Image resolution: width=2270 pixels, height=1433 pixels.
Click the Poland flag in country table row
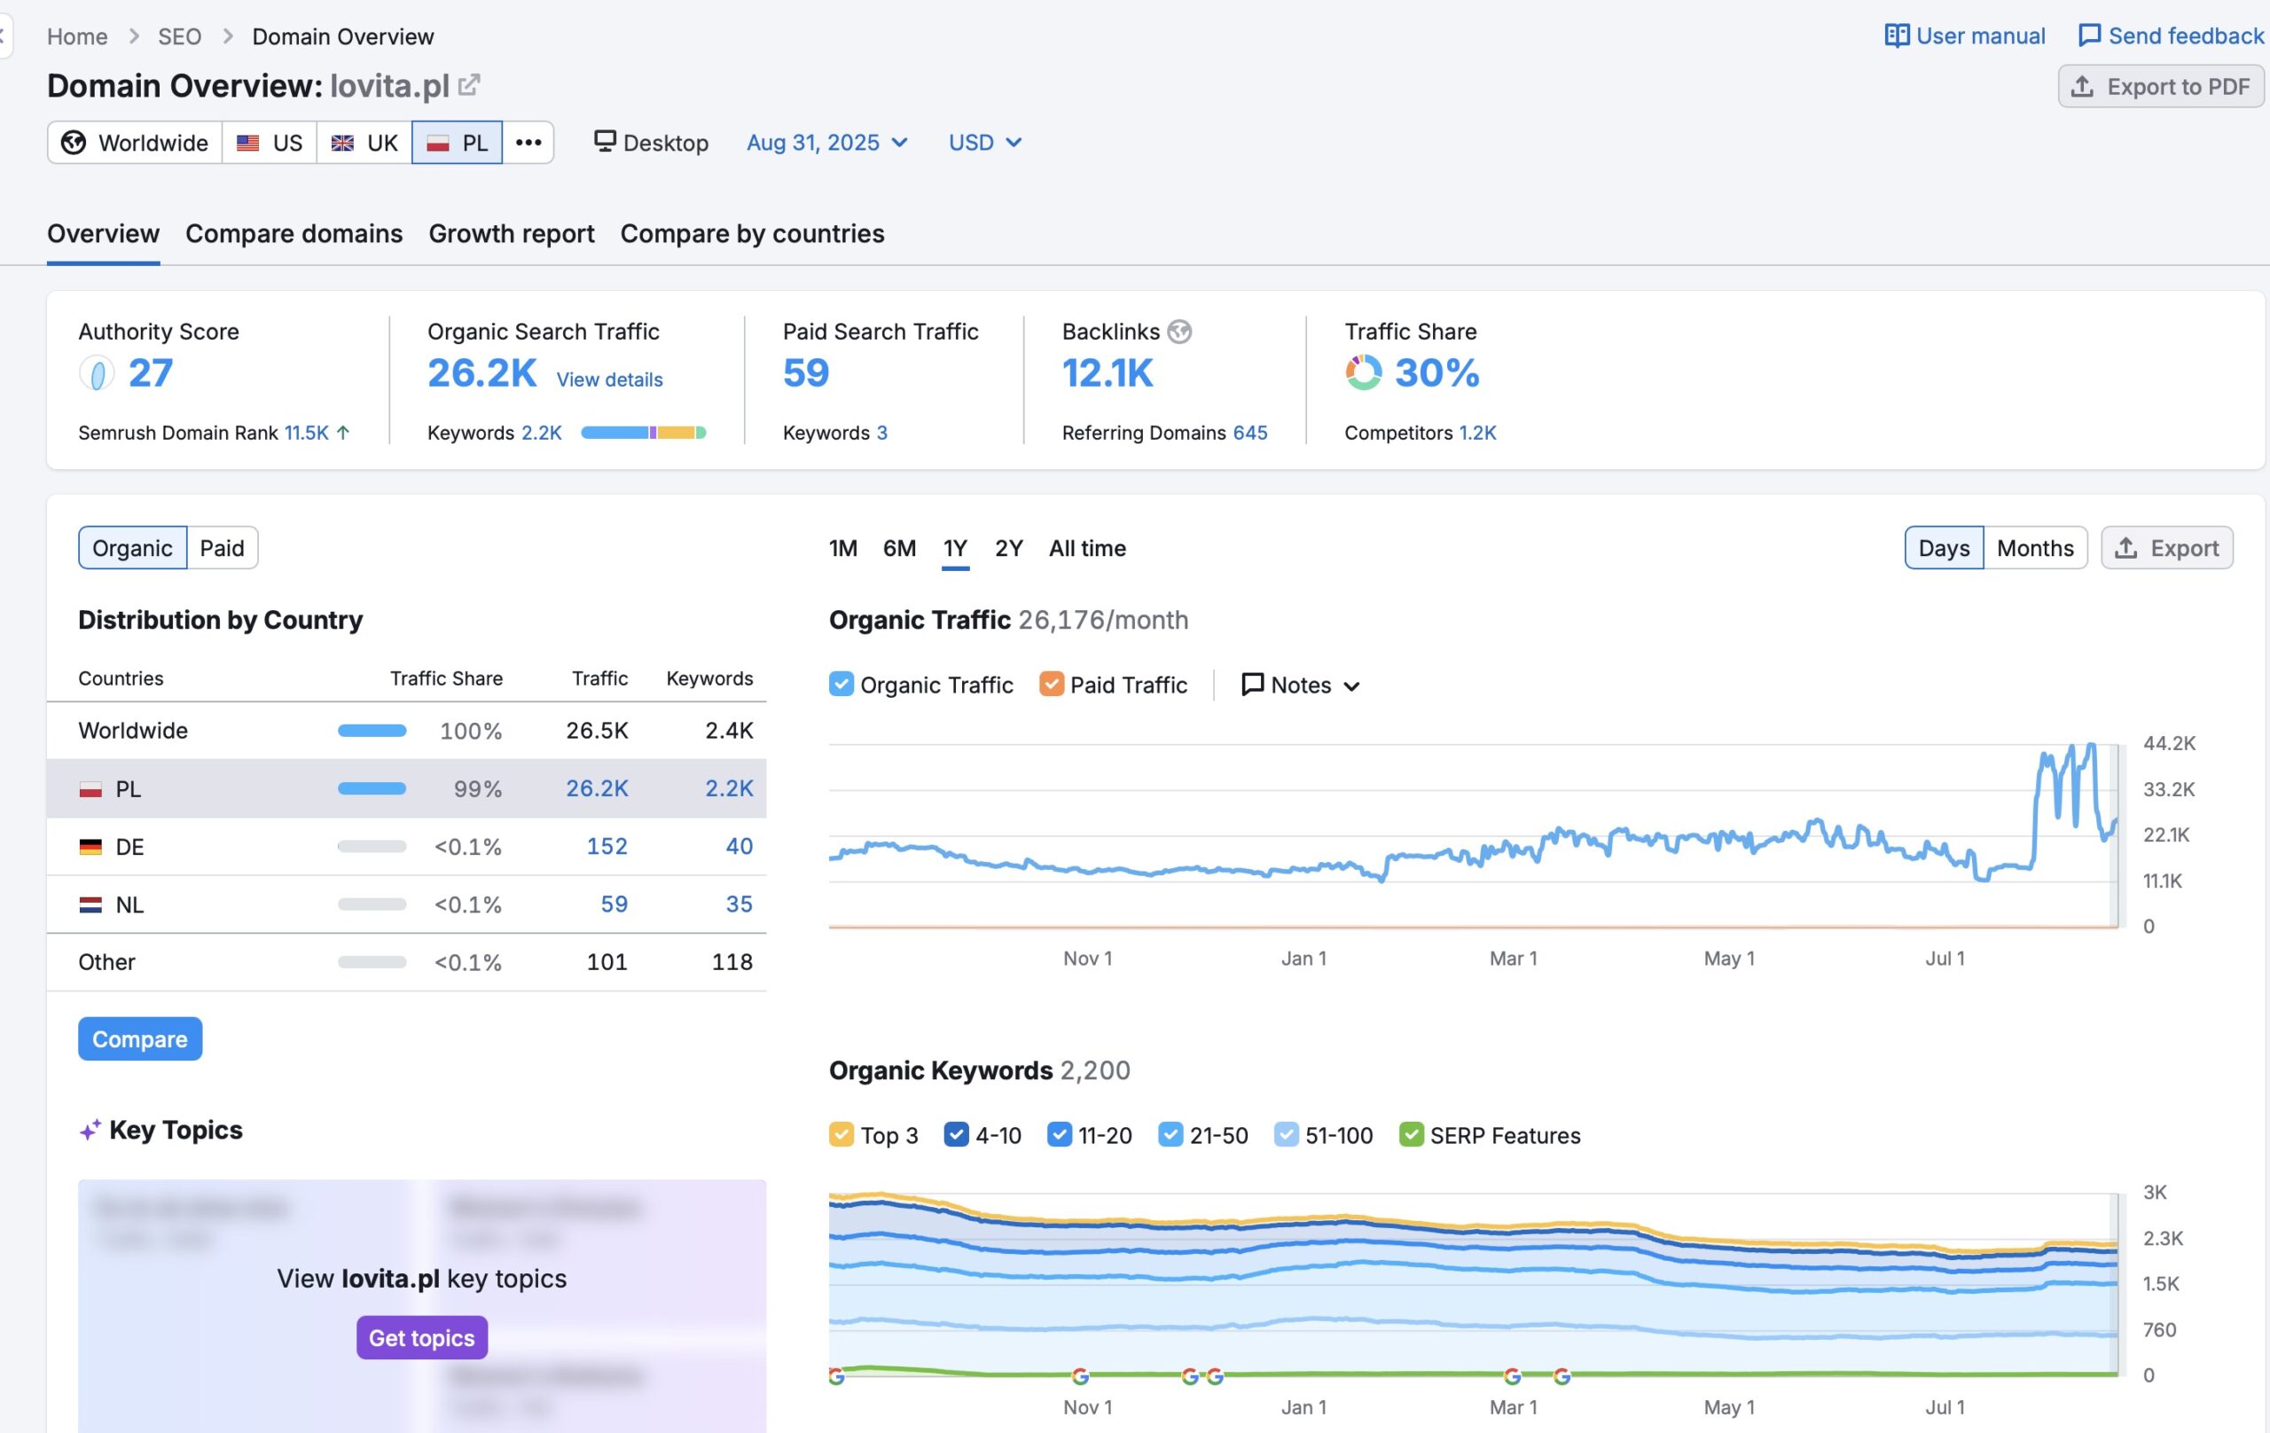90,789
